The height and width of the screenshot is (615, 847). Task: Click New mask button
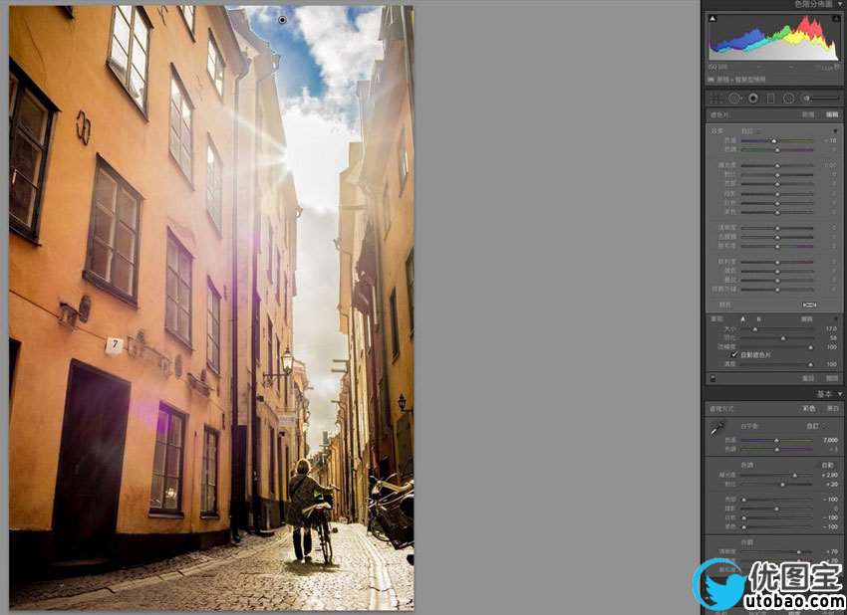pyautogui.click(x=808, y=114)
